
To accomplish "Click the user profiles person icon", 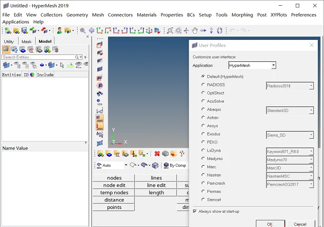I will 59,31.
